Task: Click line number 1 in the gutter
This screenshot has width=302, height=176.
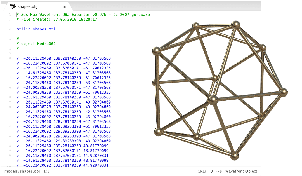Action: (x=10, y=15)
